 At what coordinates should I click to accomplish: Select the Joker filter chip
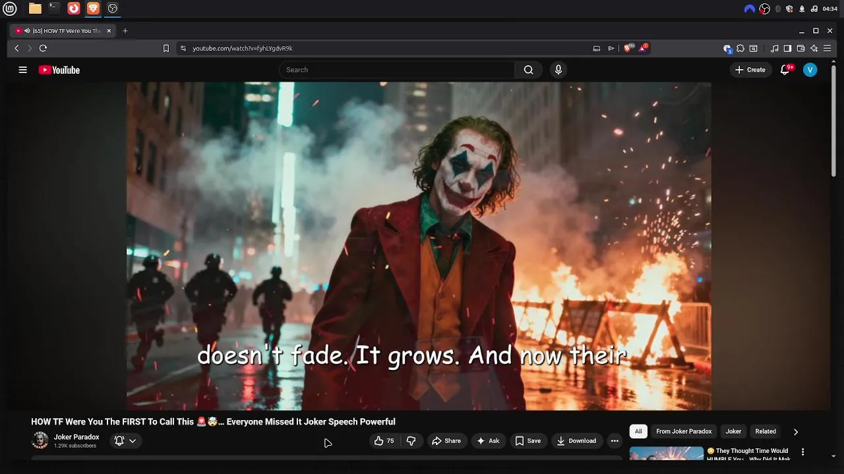733,431
